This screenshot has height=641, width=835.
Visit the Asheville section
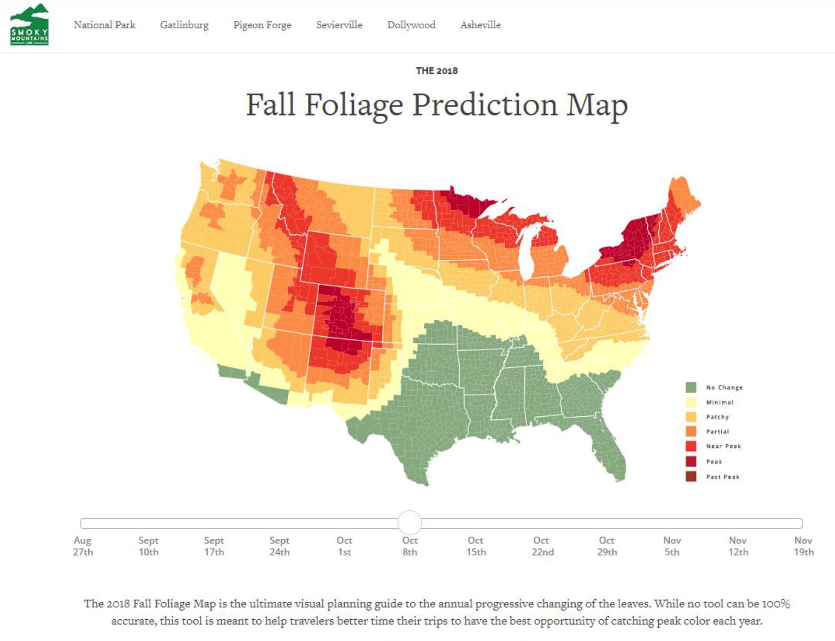coord(481,25)
